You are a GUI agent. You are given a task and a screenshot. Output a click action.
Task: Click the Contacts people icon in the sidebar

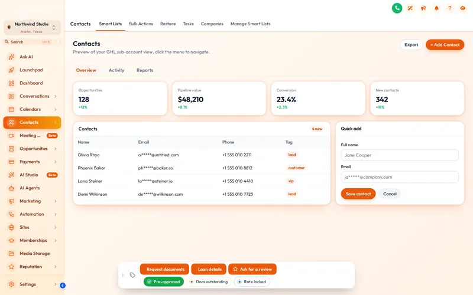[11, 123]
